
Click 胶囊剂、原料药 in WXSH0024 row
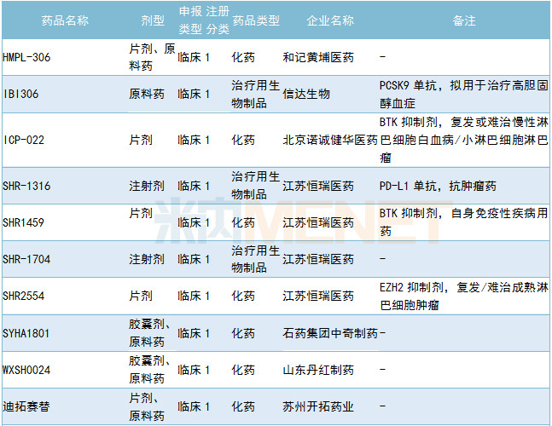pyautogui.click(x=149, y=370)
